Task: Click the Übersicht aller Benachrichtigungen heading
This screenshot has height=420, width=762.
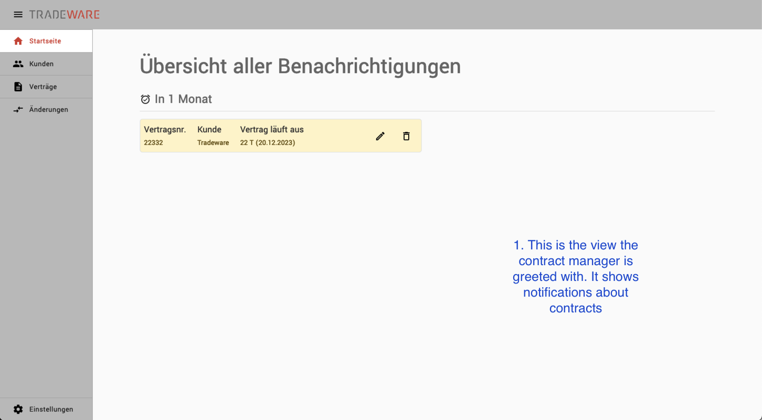Action: [x=300, y=67]
